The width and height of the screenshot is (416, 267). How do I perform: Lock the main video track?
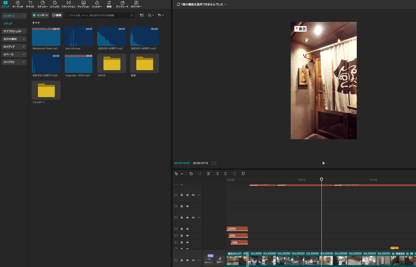point(181,260)
